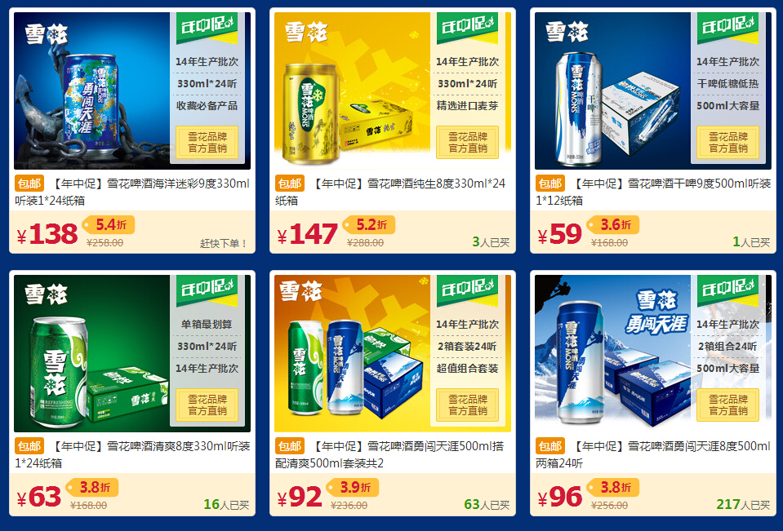Click the 217人已买 purchase count
The height and width of the screenshot is (531, 783).
(743, 505)
